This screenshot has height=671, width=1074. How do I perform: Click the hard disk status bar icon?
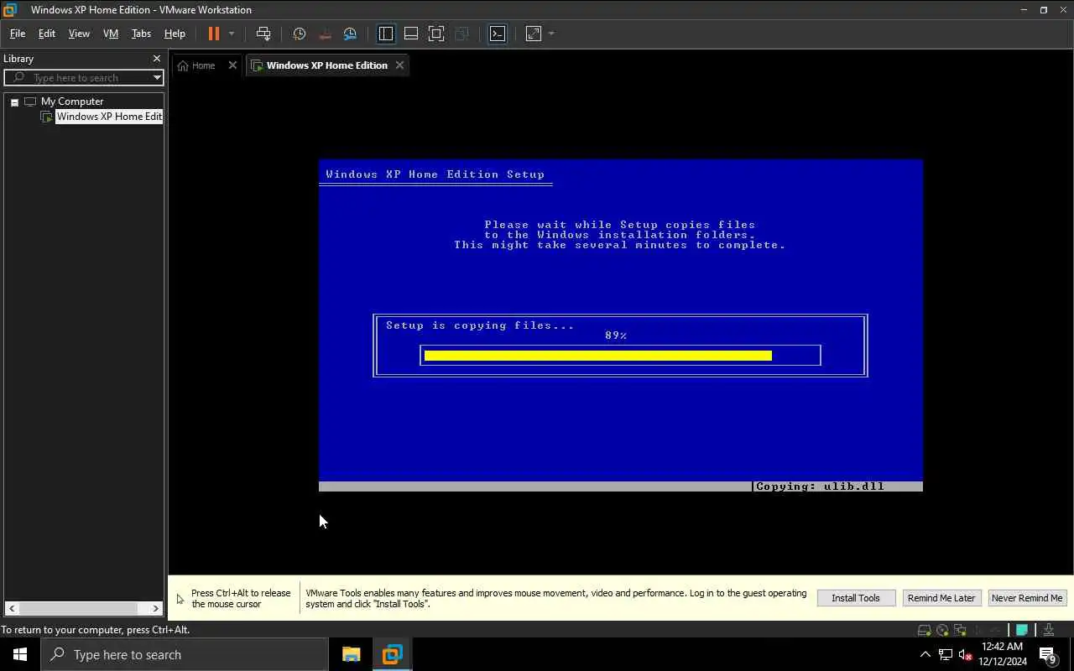[924, 630]
